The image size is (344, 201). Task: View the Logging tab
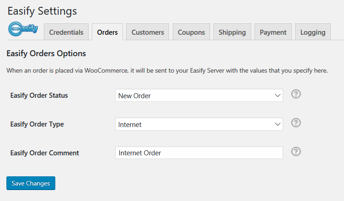313,32
